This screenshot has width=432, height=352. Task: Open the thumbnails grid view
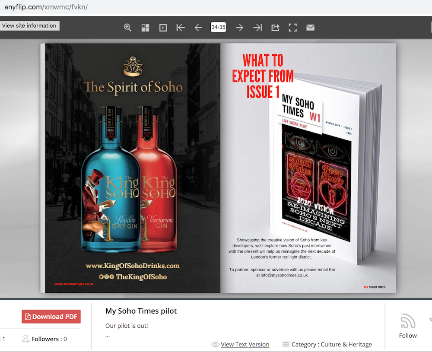145,28
